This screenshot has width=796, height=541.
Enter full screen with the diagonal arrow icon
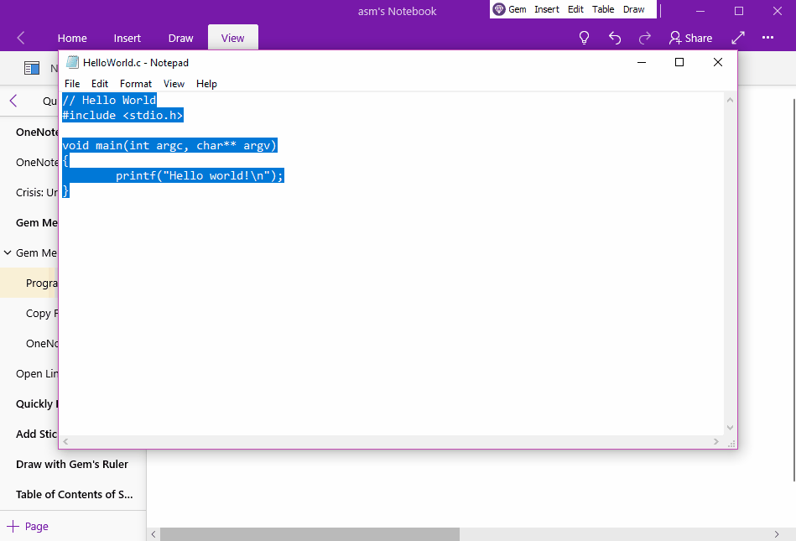pos(736,38)
